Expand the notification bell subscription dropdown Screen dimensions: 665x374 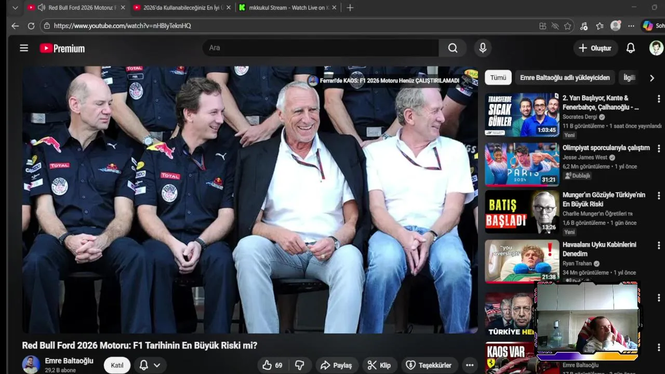pos(157,365)
